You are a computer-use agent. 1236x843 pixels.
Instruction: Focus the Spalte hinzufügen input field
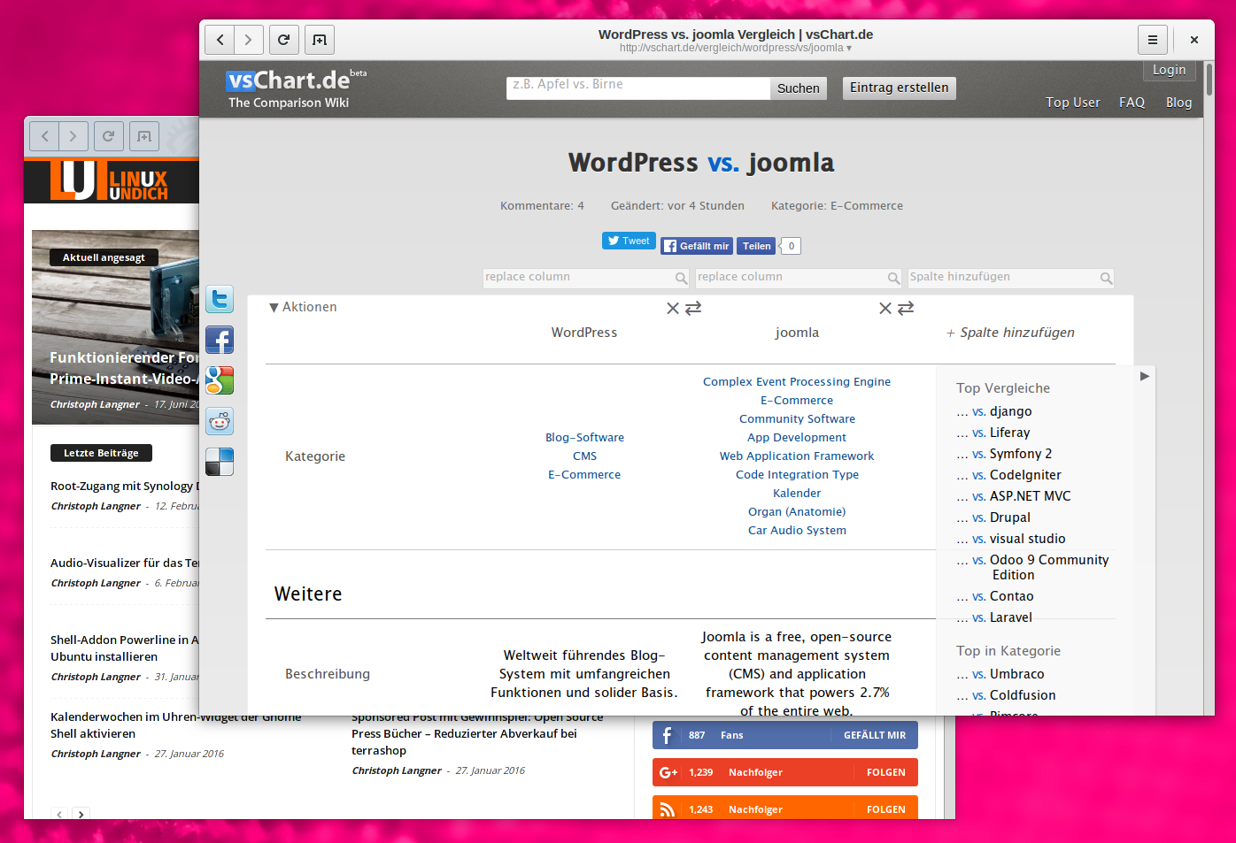pos(1010,278)
